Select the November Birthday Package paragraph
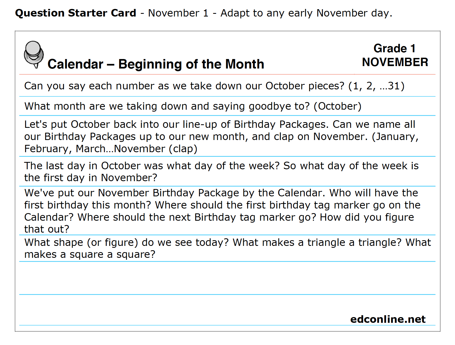The image size is (455, 345). click(227, 211)
